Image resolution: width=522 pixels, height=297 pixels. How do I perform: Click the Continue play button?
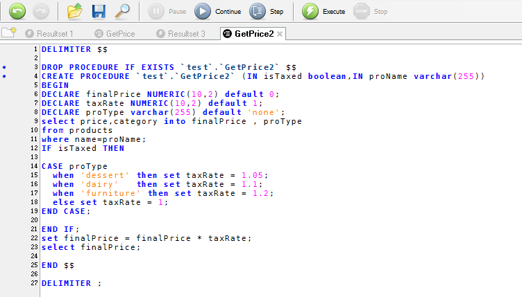tap(217, 11)
